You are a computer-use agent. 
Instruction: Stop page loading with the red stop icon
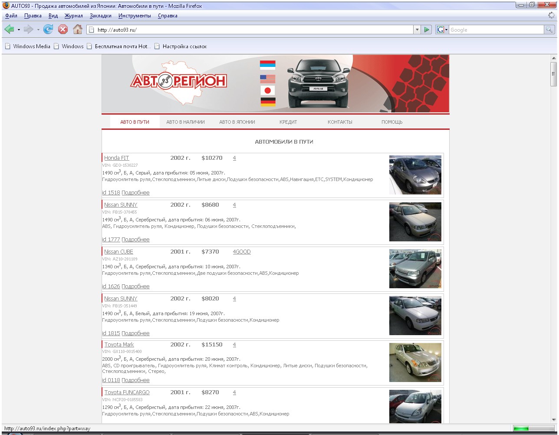coord(62,30)
